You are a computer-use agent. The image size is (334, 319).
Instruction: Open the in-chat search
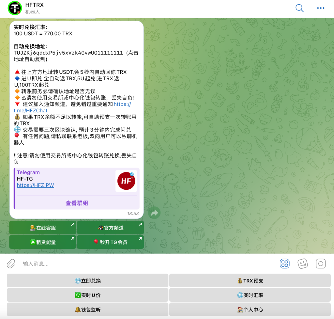pyautogui.click(x=299, y=8)
